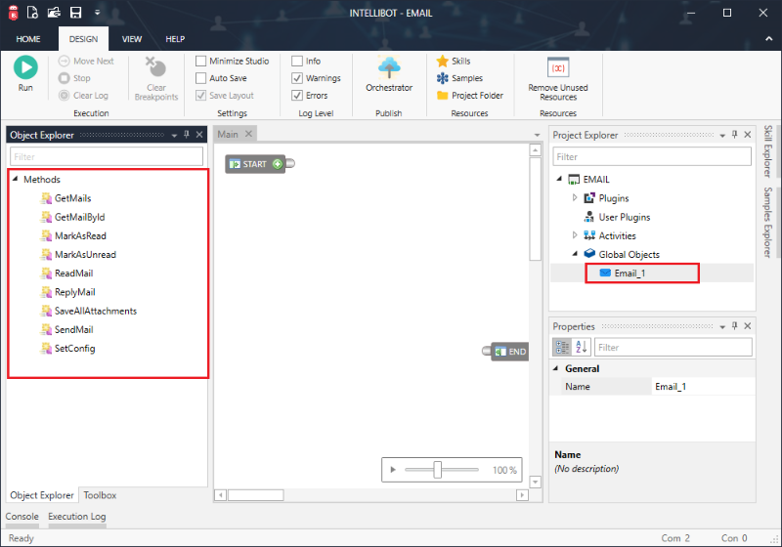Enable the Auto Save checkbox
782x547 pixels.
[201, 78]
